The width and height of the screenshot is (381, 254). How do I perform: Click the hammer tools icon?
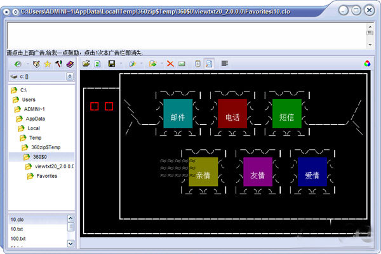(x=57, y=64)
